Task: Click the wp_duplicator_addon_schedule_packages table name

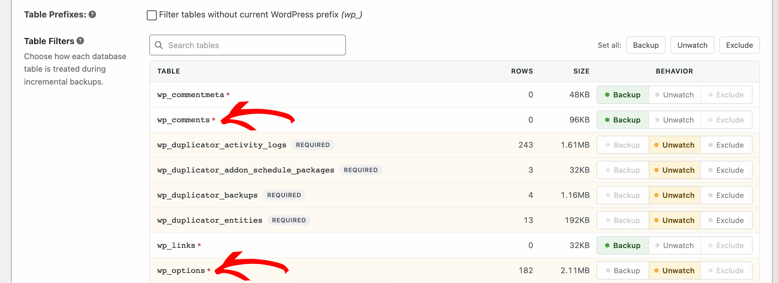Action: [x=246, y=170]
